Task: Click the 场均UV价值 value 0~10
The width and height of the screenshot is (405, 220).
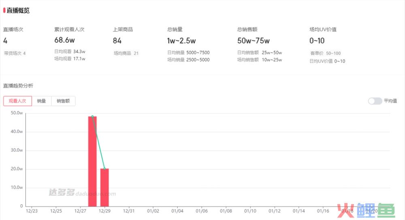Action: pos(317,41)
